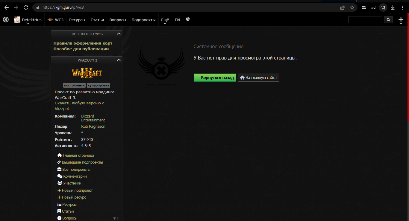Open the Detektrius user menu
This screenshot has width=409, height=221.
click(28, 20)
